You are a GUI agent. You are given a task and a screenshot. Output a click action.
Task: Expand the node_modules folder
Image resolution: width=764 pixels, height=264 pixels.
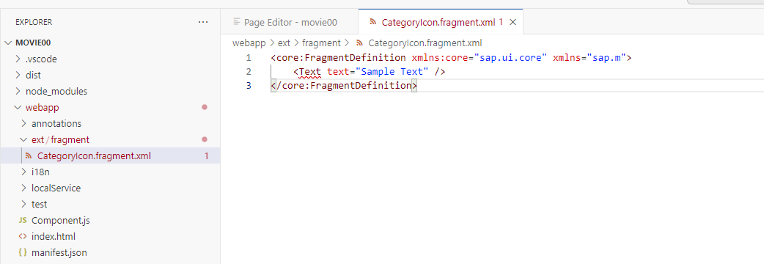pos(18,91)
